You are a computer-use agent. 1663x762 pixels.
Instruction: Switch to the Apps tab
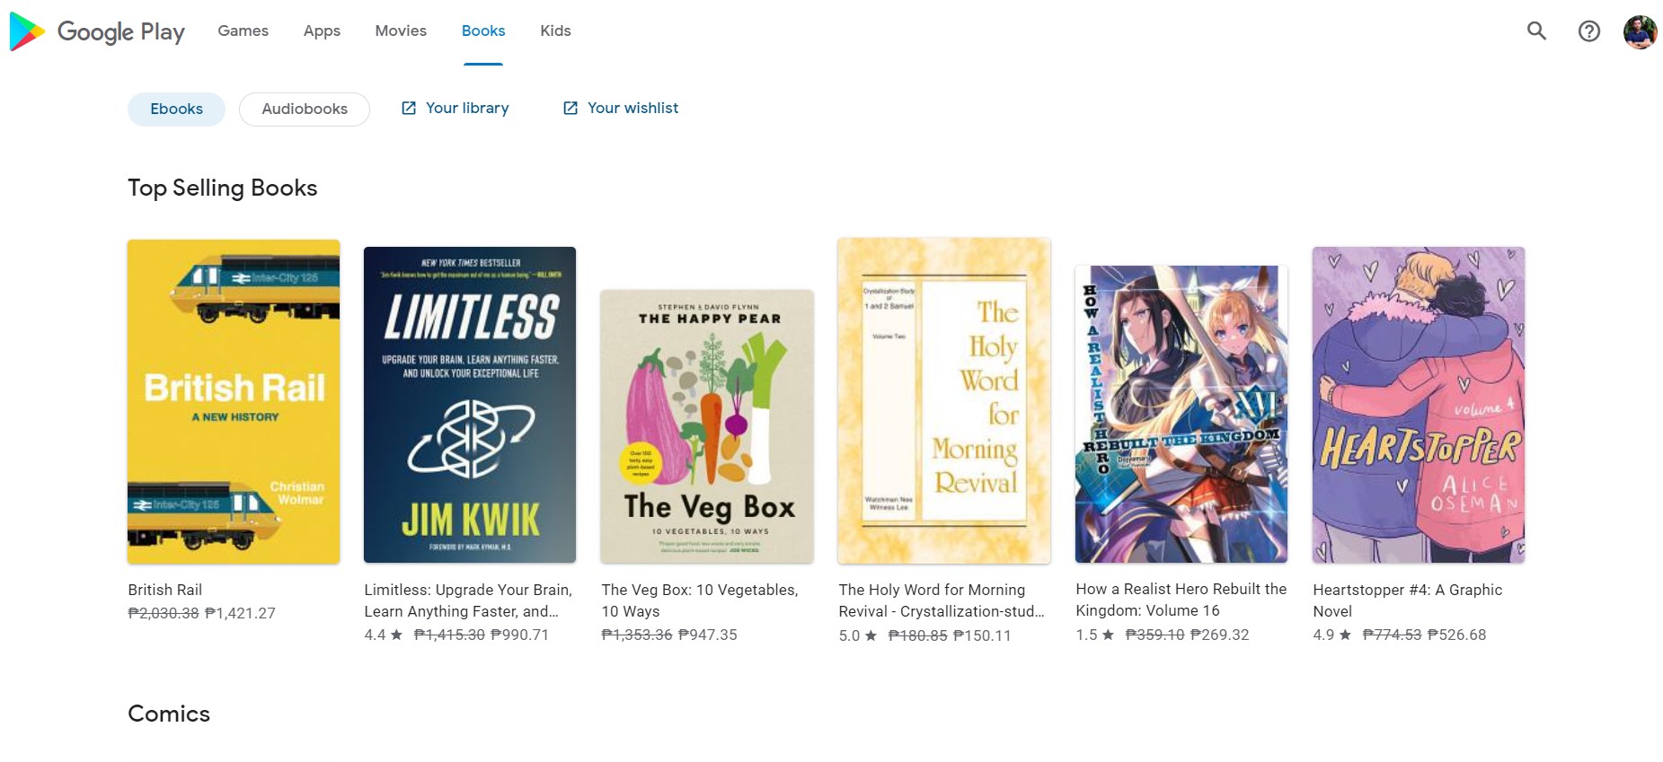[x=322, y=31]
